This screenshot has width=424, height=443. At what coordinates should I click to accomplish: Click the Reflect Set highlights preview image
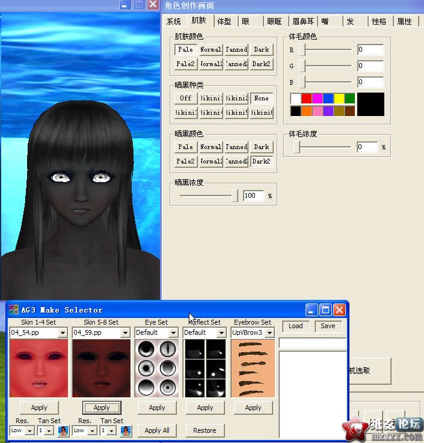point(204,368)
